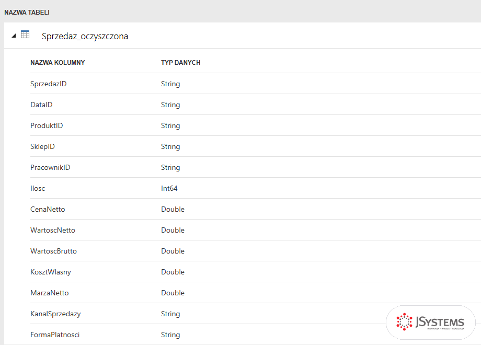Image resolution: width=481 pixels, height=345 pixels.
Task: Select the MarzaNetto column name
Action: pos(50,293)
